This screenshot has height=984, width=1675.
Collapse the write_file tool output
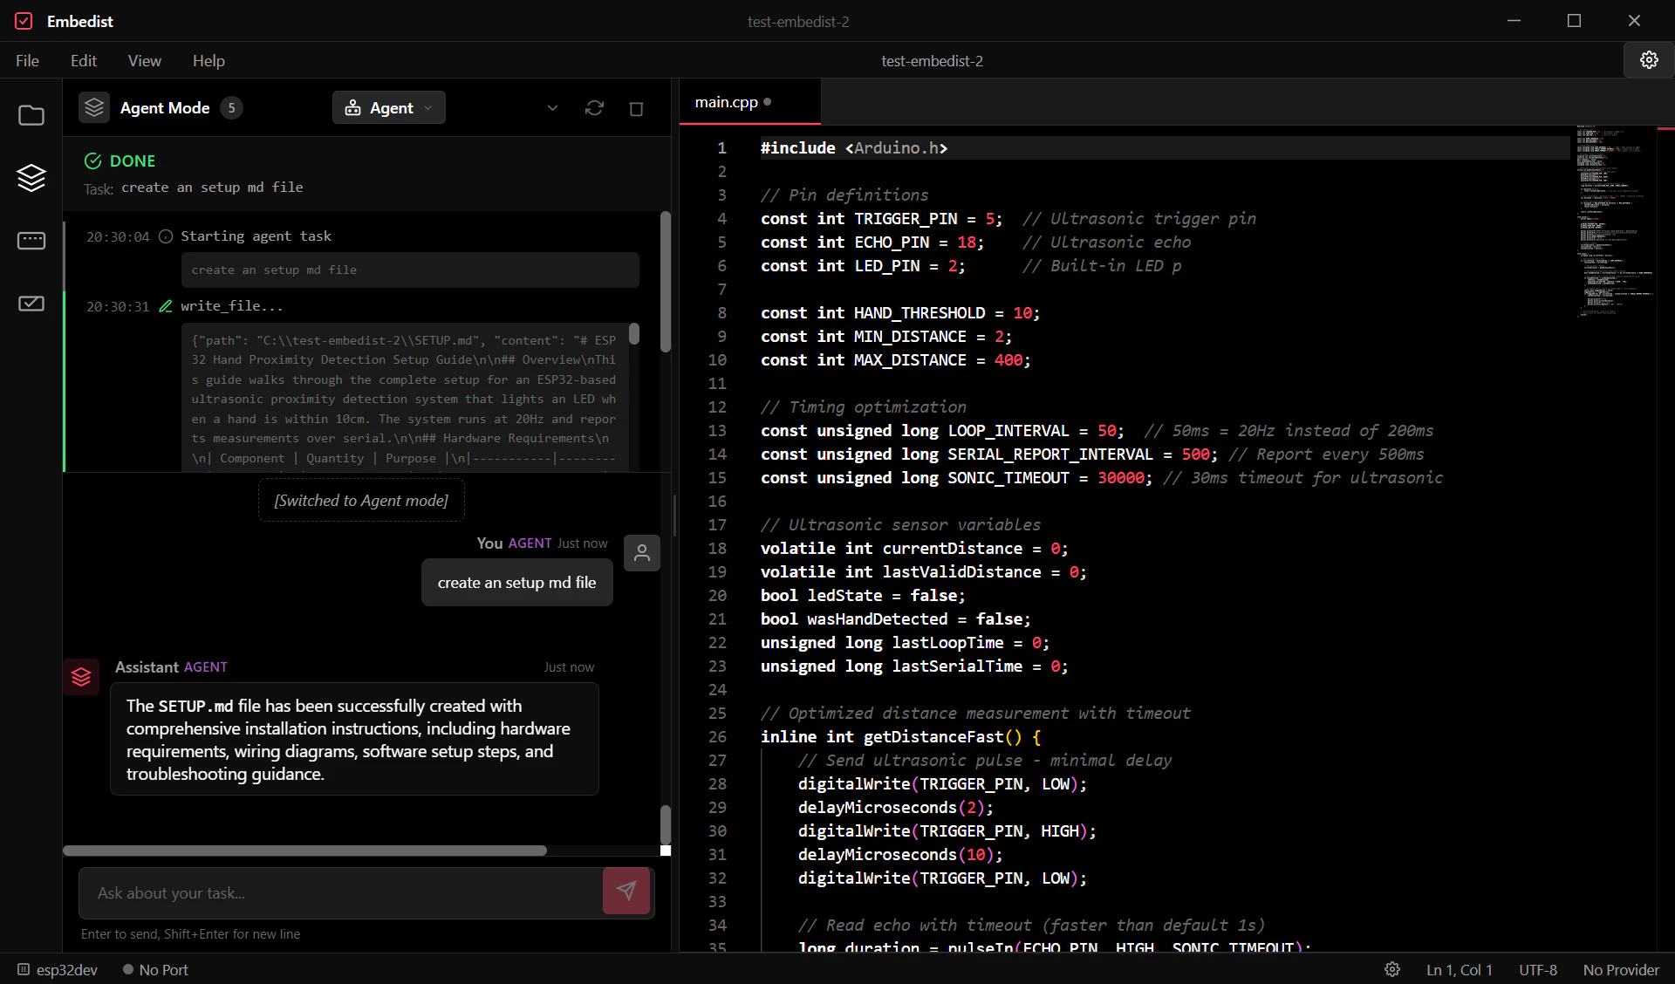231,306
